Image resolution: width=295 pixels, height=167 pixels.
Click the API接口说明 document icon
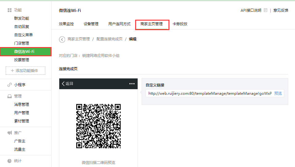(265, 10)
